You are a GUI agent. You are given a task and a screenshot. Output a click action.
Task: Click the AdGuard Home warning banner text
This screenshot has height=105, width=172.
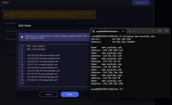(x=49, y=15)
